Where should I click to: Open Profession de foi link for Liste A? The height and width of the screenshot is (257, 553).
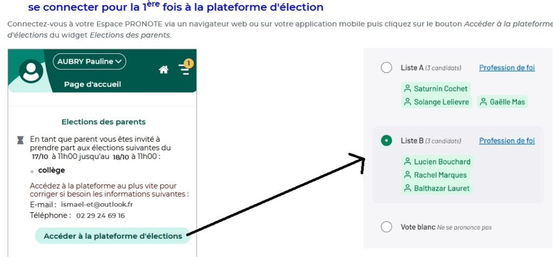[507, 68]
